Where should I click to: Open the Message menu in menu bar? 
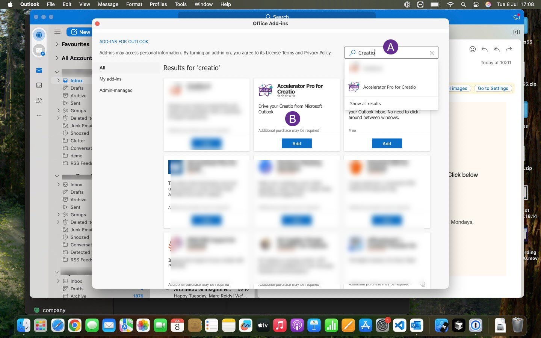coord(108,5)
